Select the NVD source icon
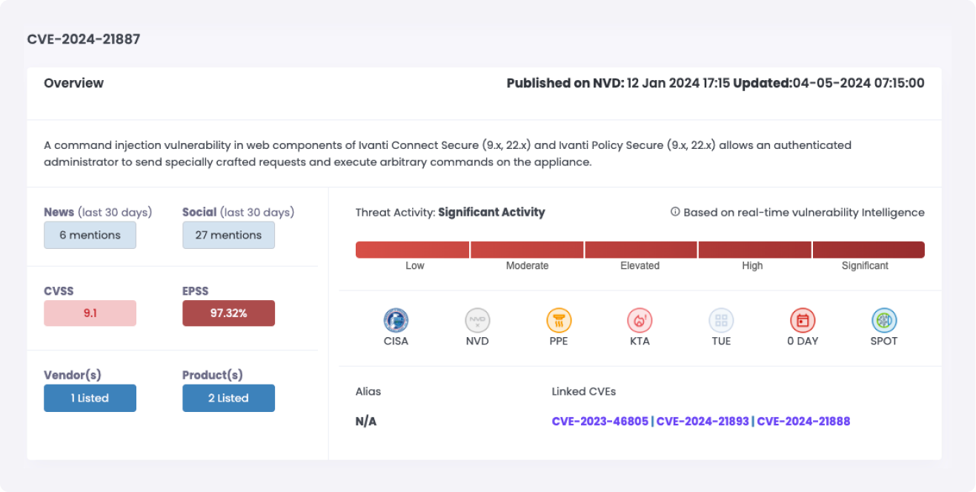The width and height of the screenshot is (976, 492). (477, 320)
